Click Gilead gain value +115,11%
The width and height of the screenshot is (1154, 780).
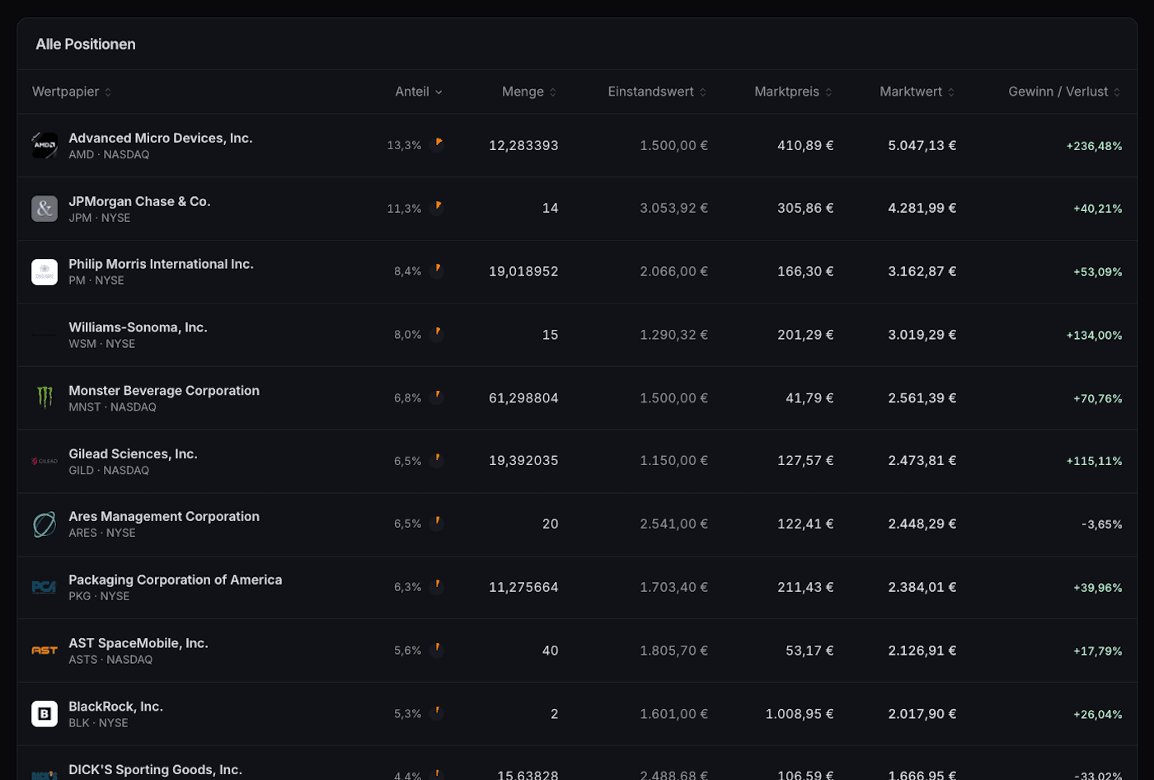(x=1094, y=462)
